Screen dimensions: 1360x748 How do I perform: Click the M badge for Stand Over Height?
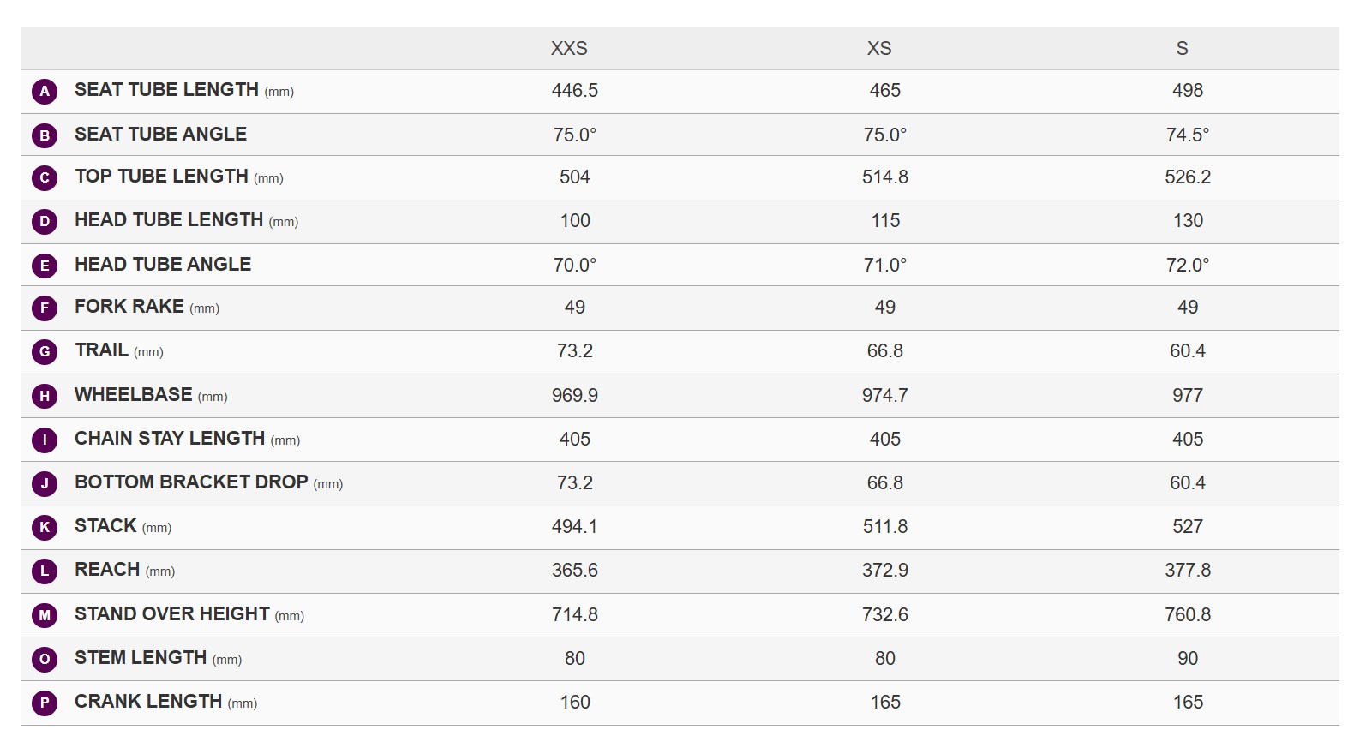45,615
